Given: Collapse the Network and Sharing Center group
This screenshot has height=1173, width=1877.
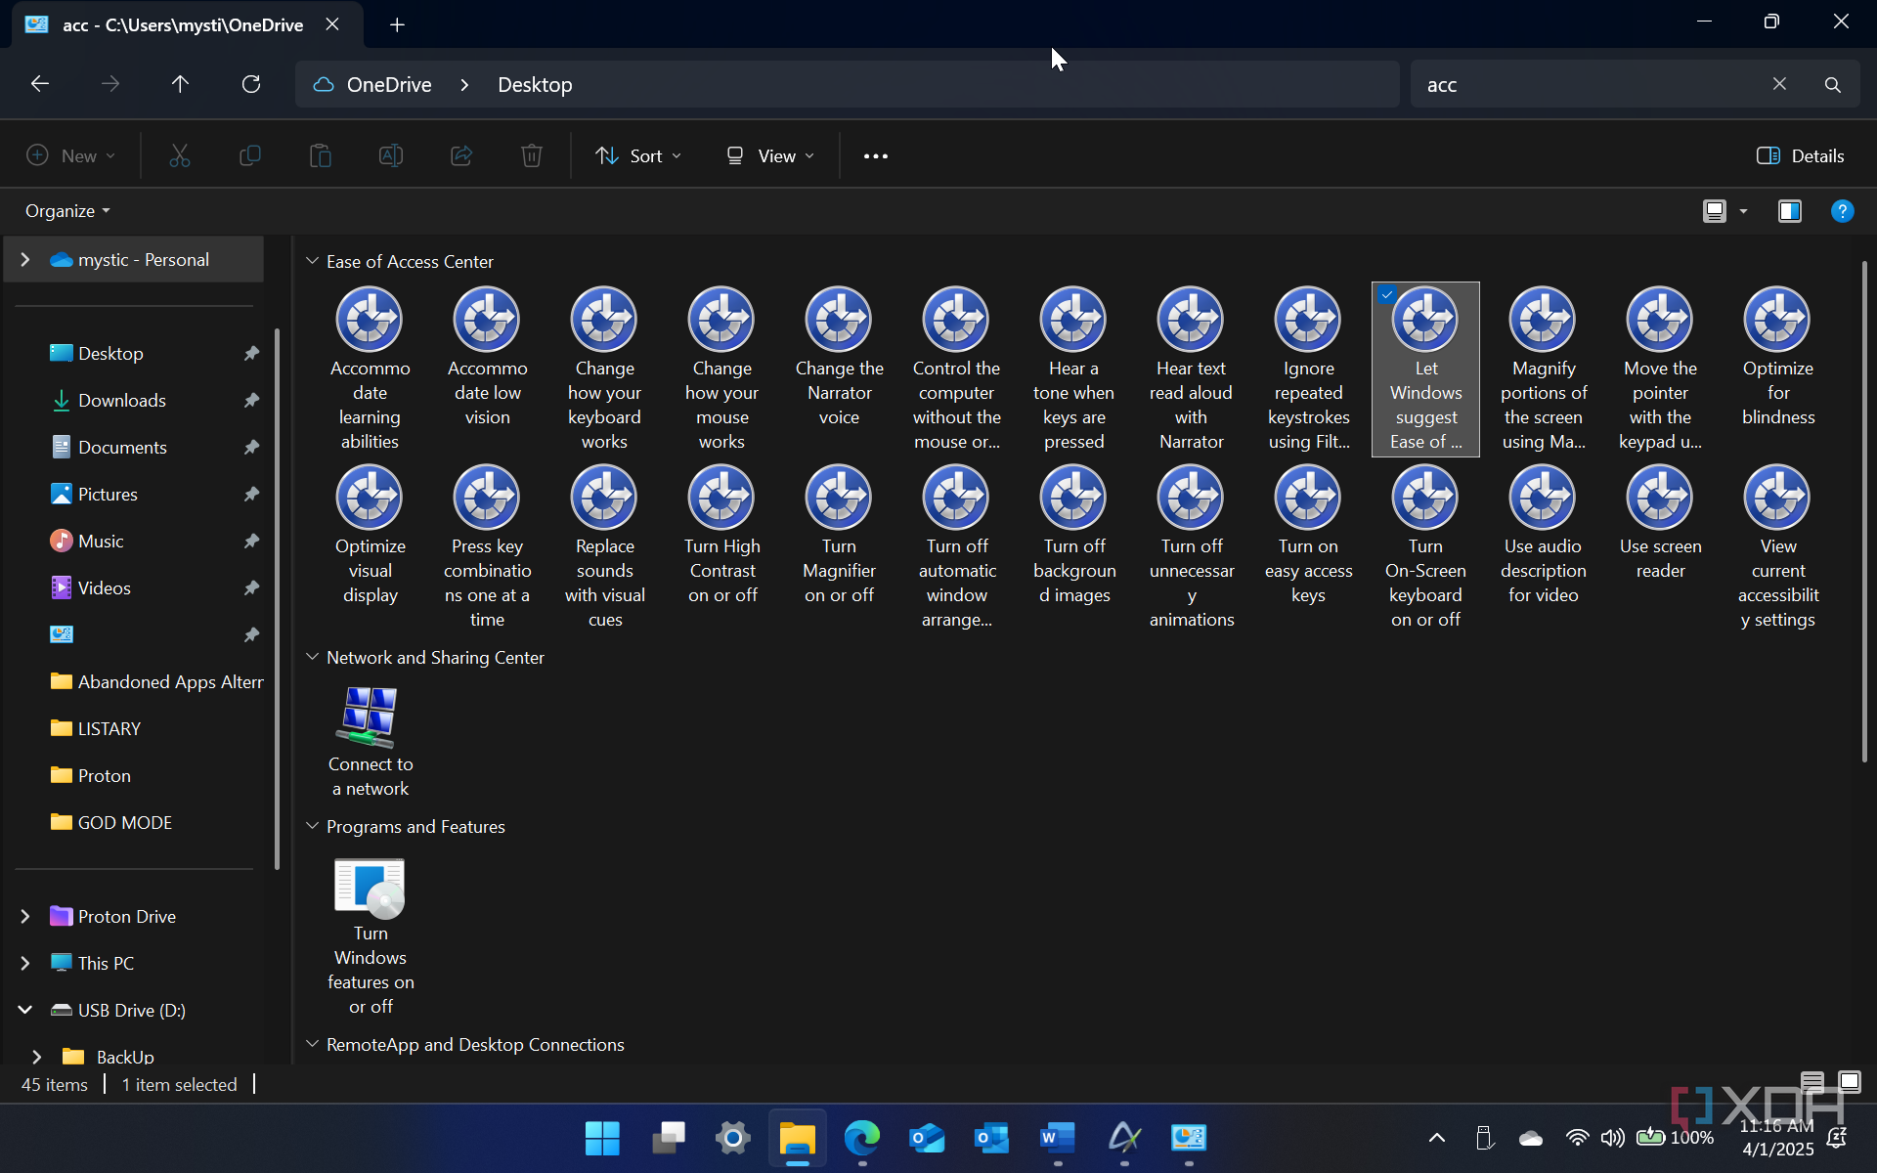Looking at the screenshot, I should (x=313, y=657).
